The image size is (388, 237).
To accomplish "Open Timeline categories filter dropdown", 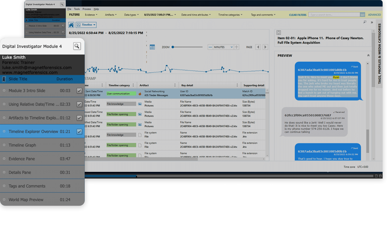I will tap(230, 15).
